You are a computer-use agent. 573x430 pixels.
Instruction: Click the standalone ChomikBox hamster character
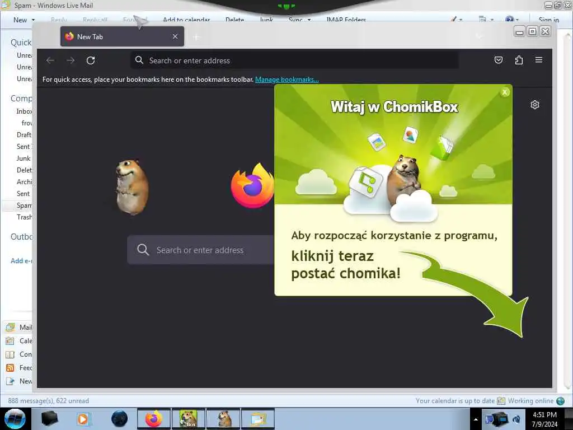(x=132, y=186)
